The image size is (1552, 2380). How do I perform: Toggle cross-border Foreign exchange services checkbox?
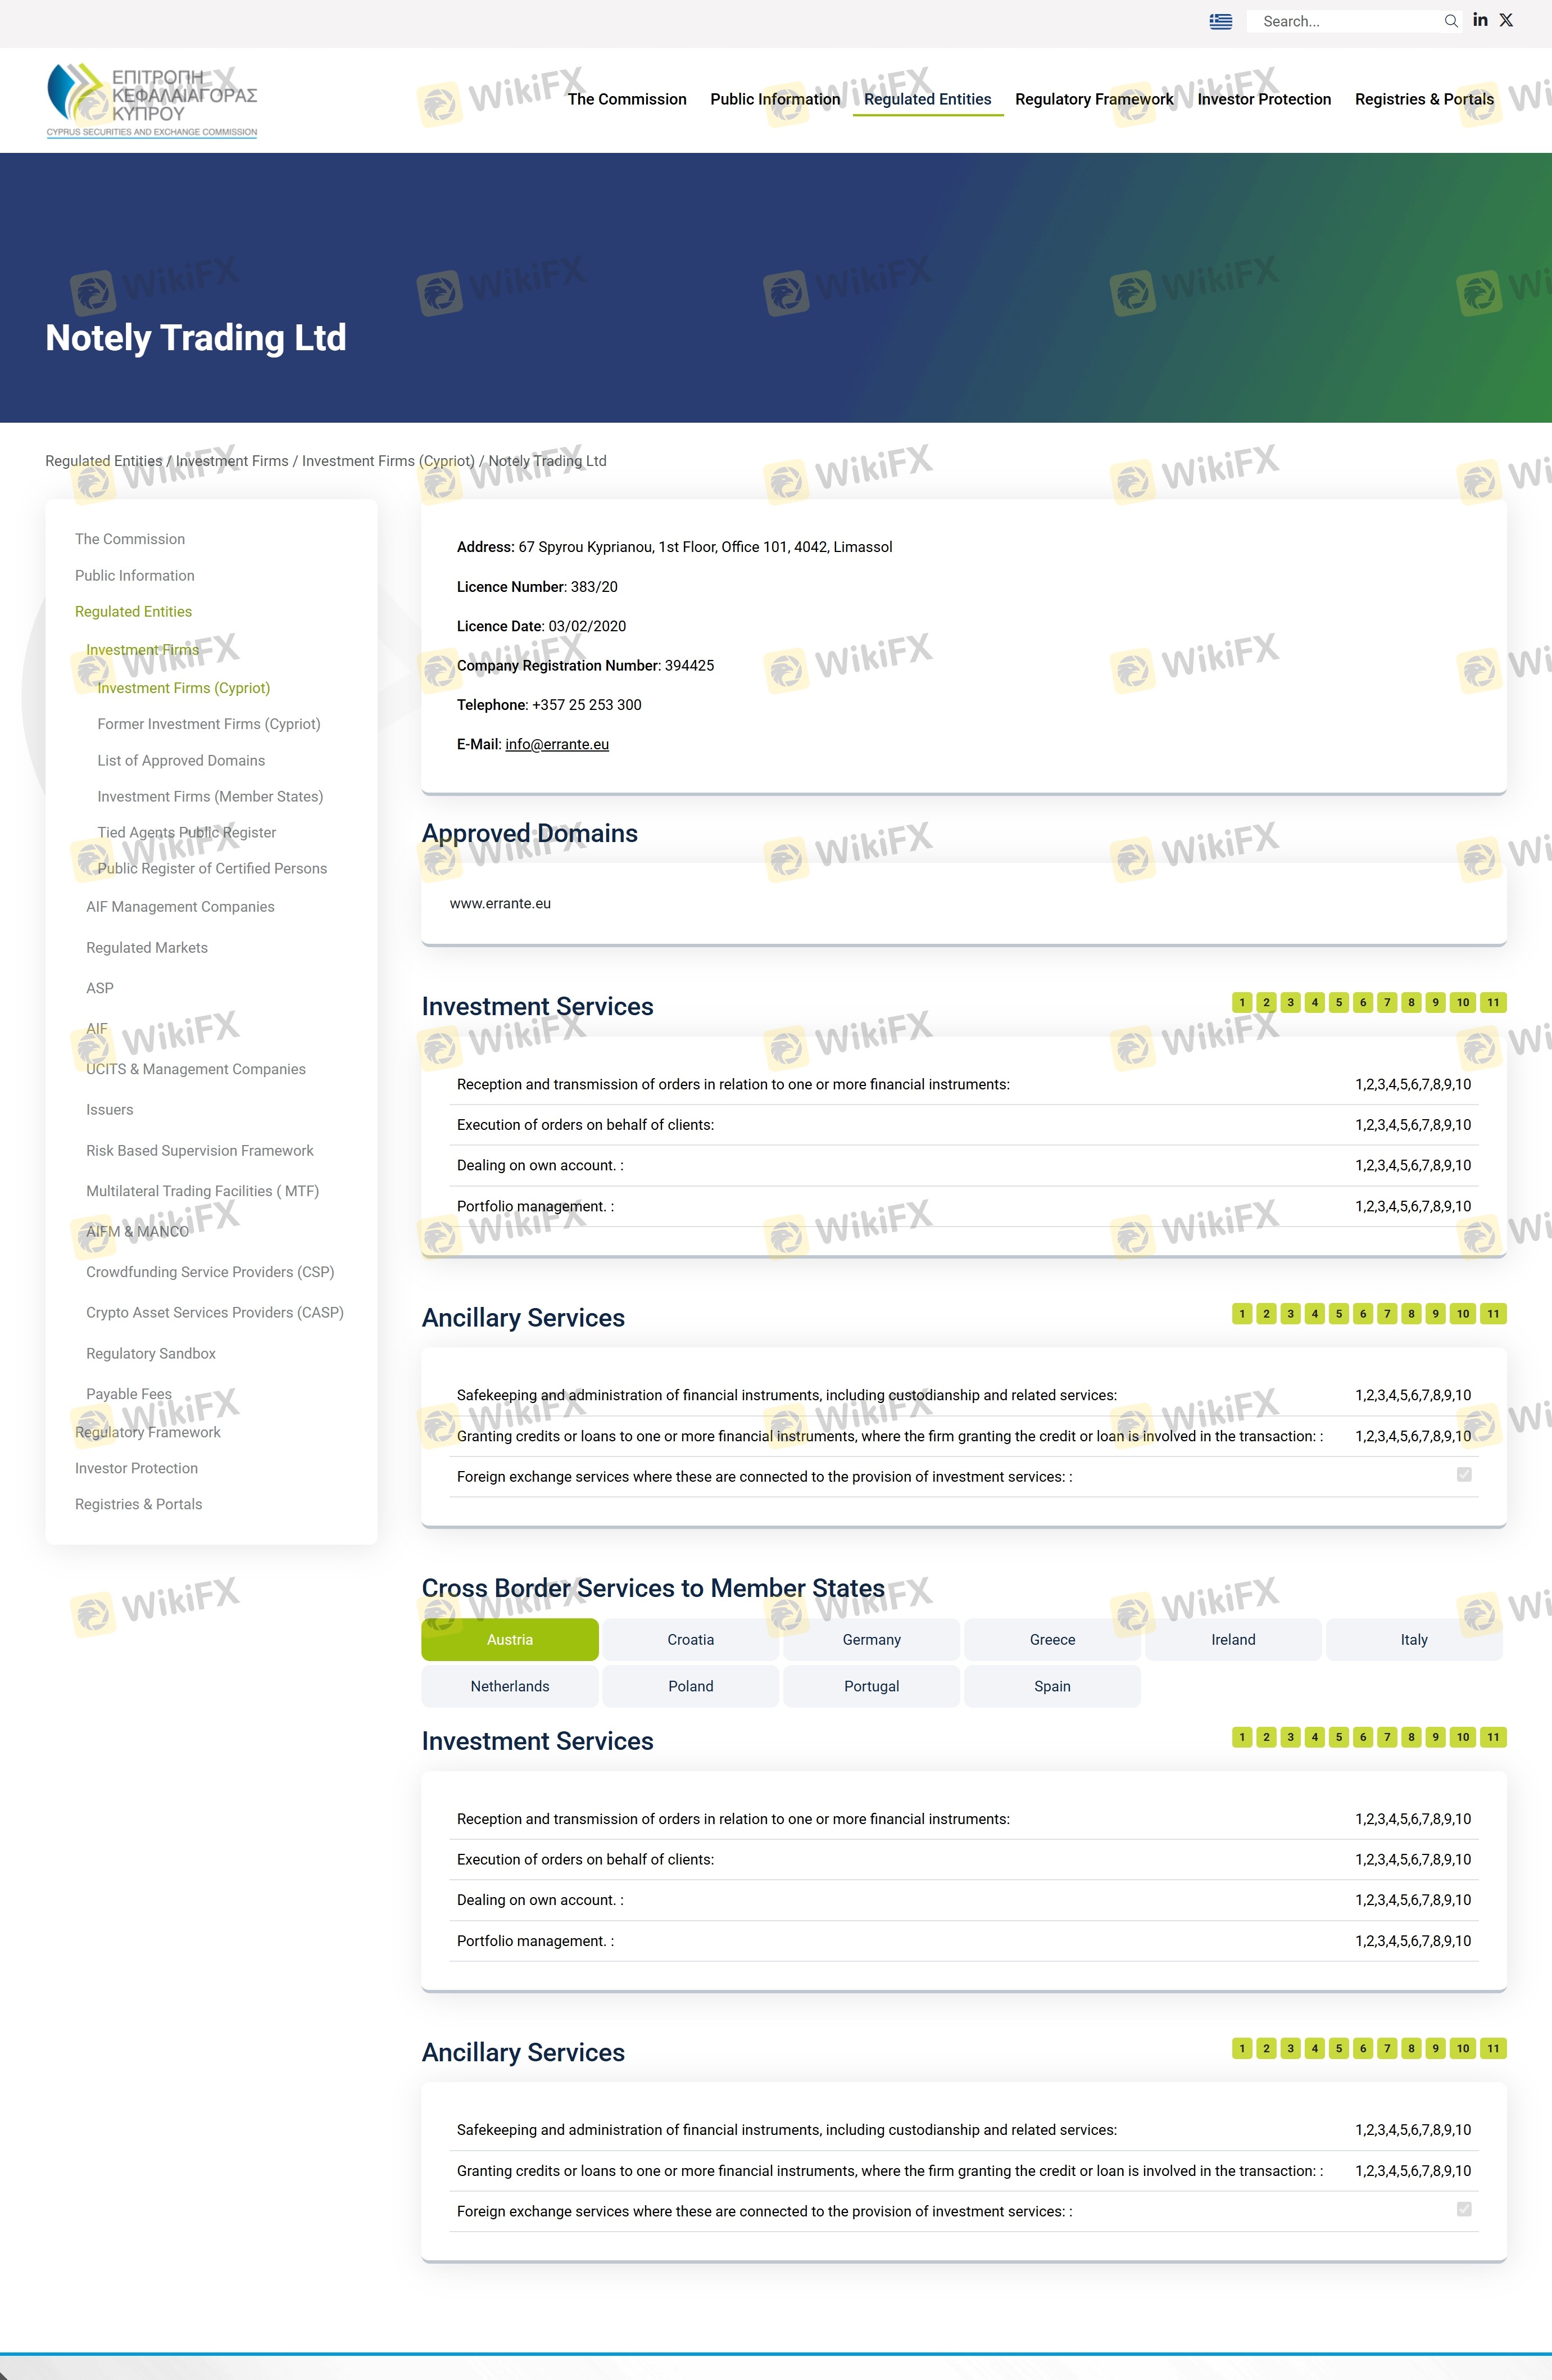coord(1464,2209)
